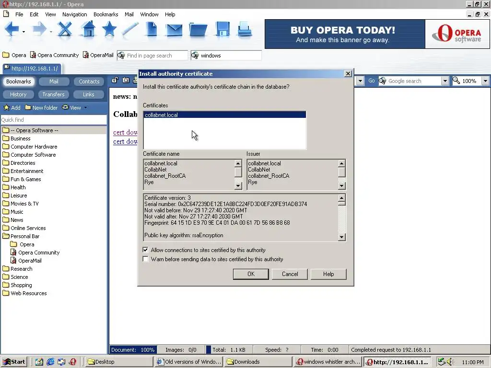This screenshot has width=491, height=368.
Task: Open OperaMail bookmark on personal bar
Action: 98,55
